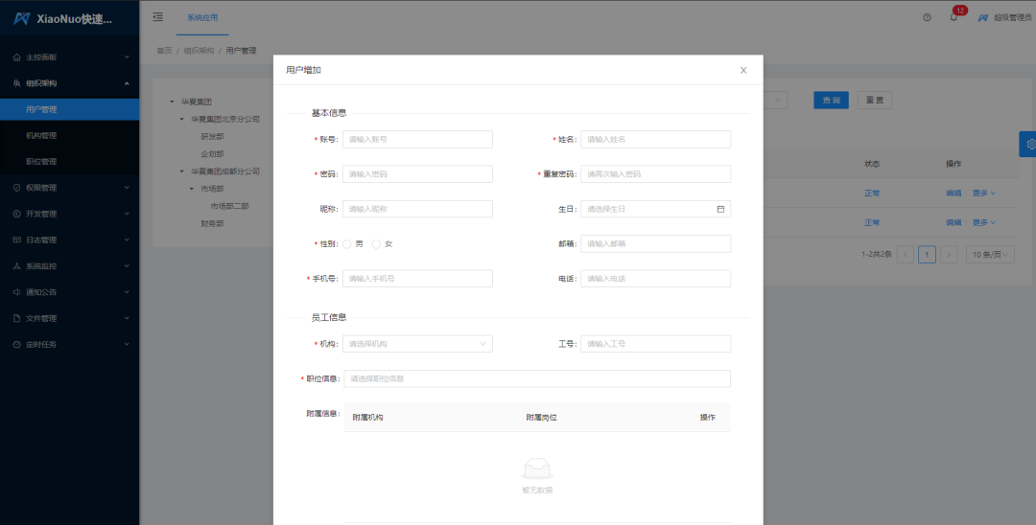This screenshot has height=525, width=1036.
Task: Open help question mark icon
Action: [x=927, y=18]
